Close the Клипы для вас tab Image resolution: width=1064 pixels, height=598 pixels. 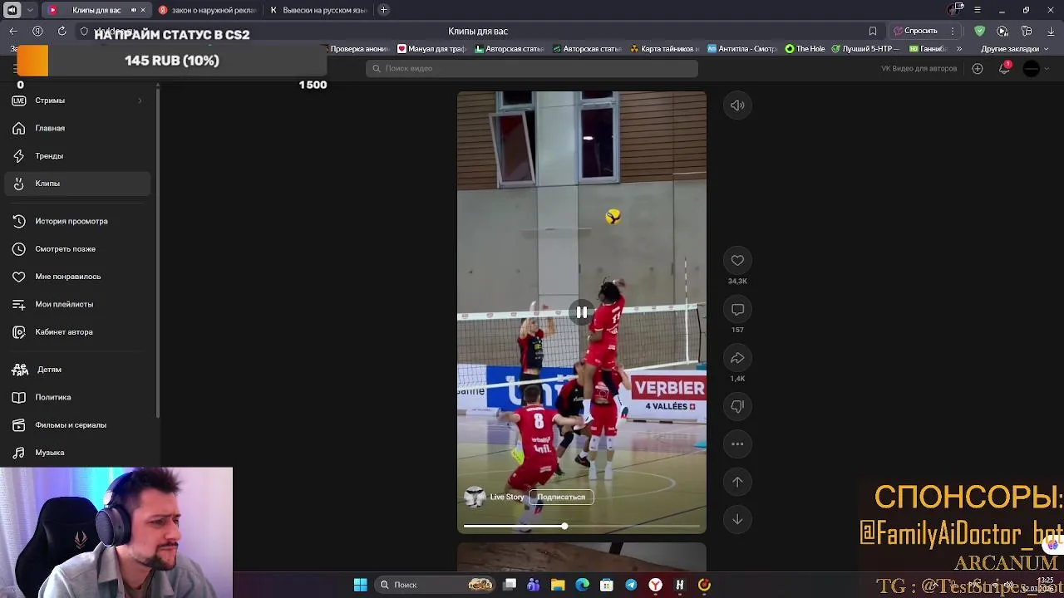143,10
